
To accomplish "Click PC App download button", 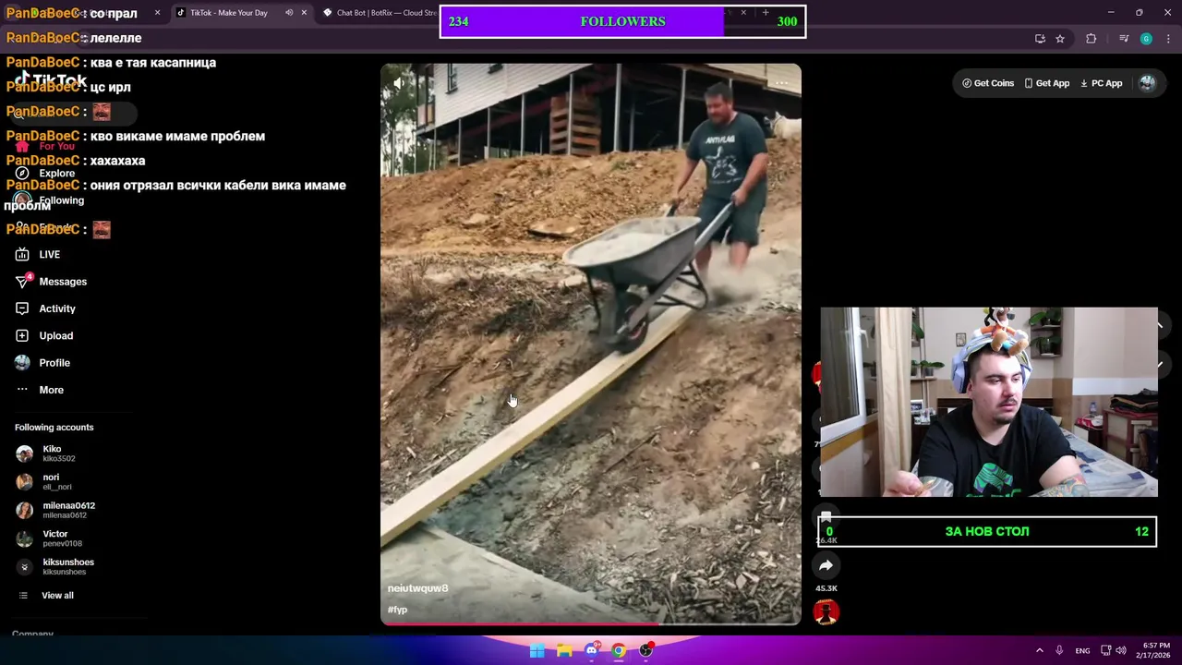I will pos(1101,83).
